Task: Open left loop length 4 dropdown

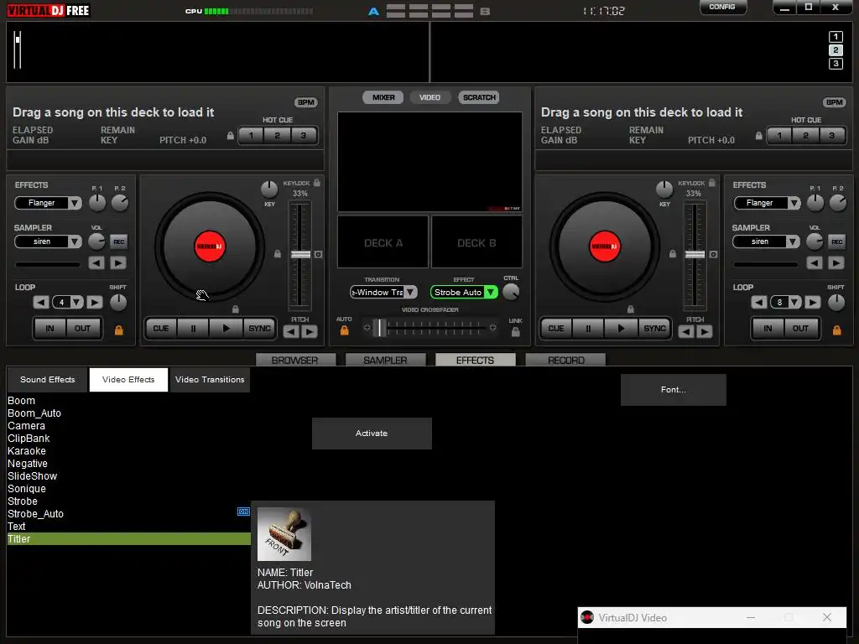Action: (x=76, y=302)
